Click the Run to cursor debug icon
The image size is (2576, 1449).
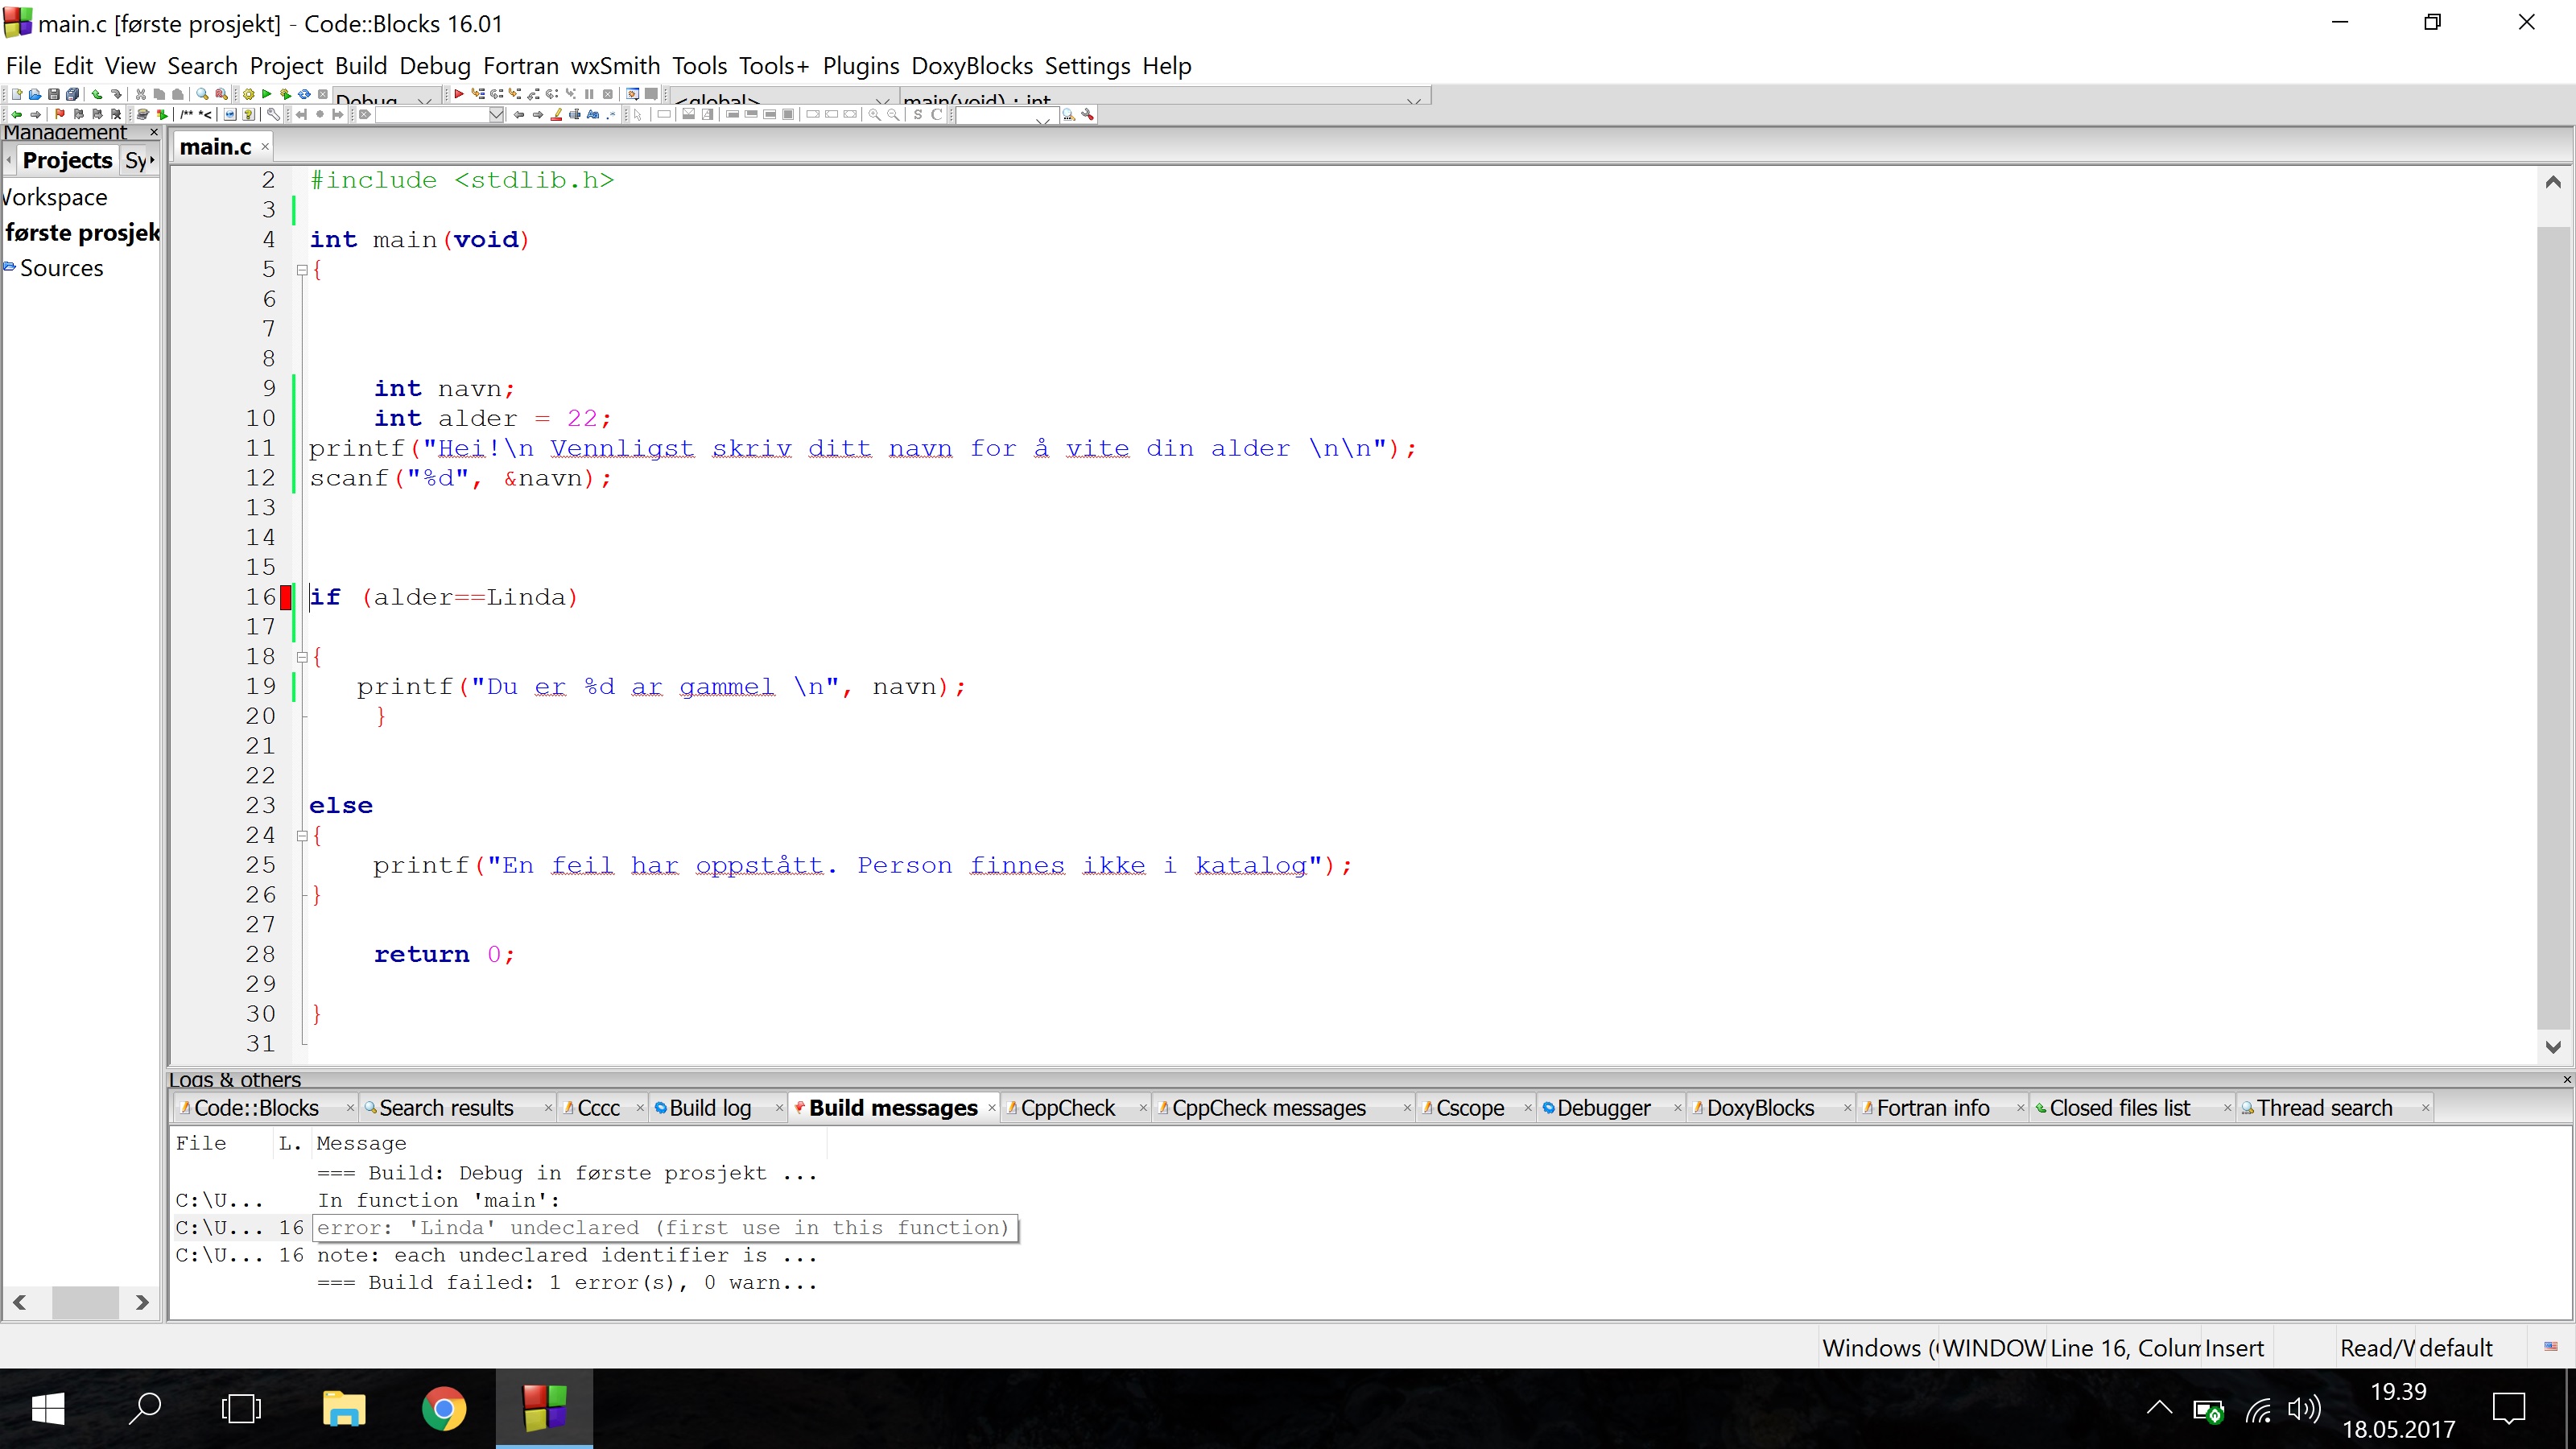coord(478,94)
